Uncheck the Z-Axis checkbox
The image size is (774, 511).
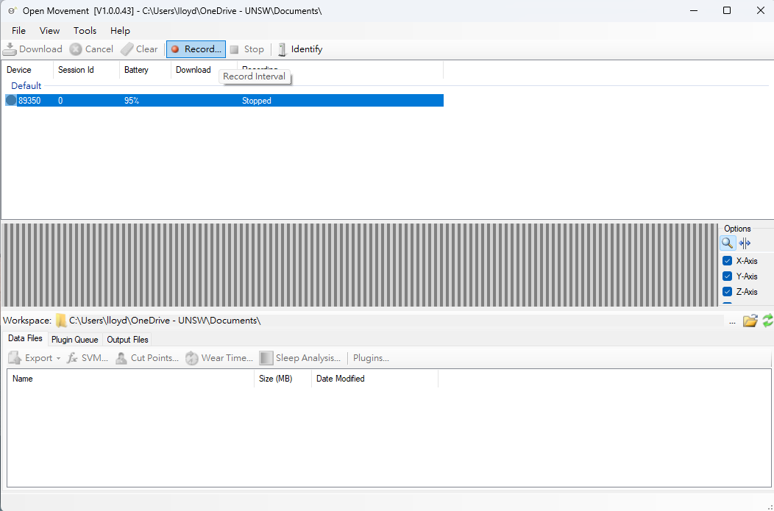pyautogui.click(x=727, y=291)
